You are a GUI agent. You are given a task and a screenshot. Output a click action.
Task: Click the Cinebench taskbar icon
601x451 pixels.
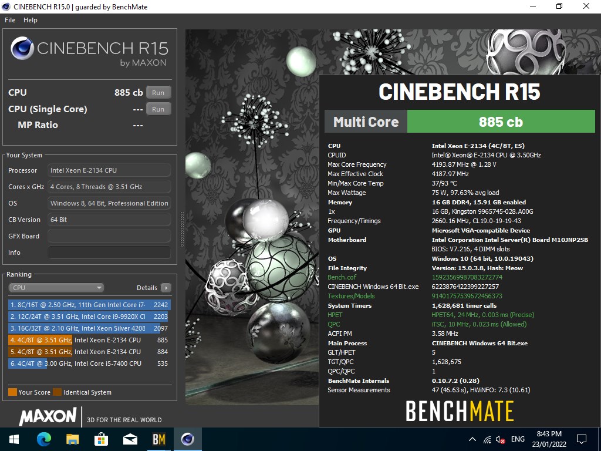tap(187, 439)
